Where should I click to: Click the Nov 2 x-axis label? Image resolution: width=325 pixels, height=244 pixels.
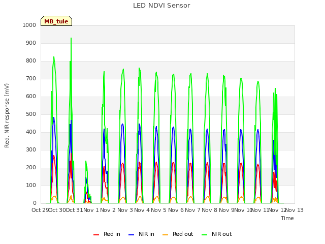tap(108, 210)
